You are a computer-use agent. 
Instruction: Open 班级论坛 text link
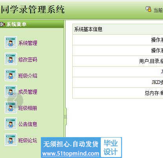(28, 140)
